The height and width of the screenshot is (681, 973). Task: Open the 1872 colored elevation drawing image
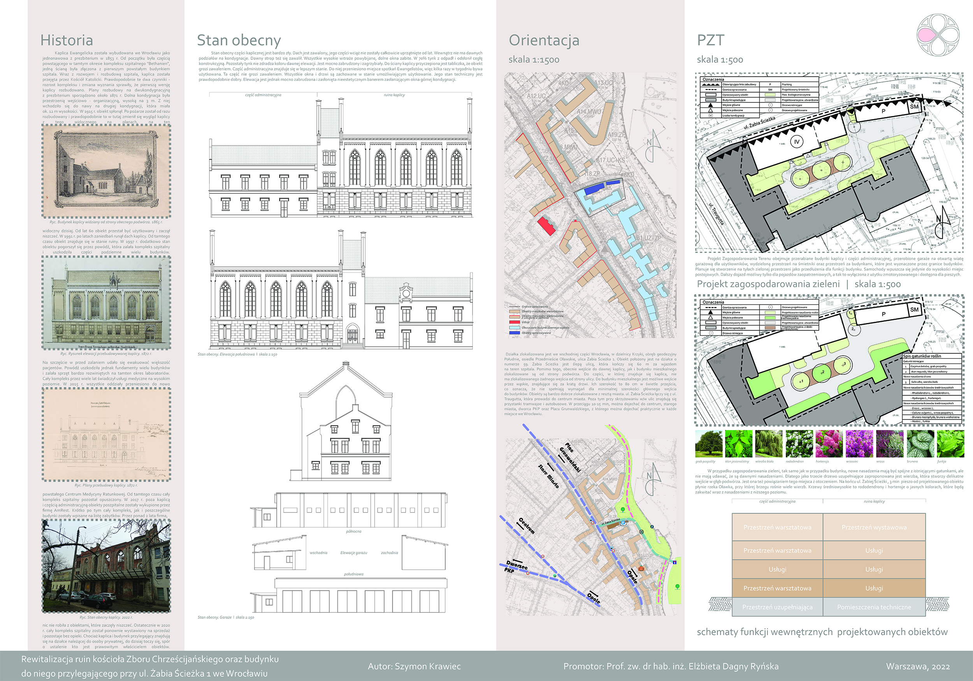(x=106, y=303)
